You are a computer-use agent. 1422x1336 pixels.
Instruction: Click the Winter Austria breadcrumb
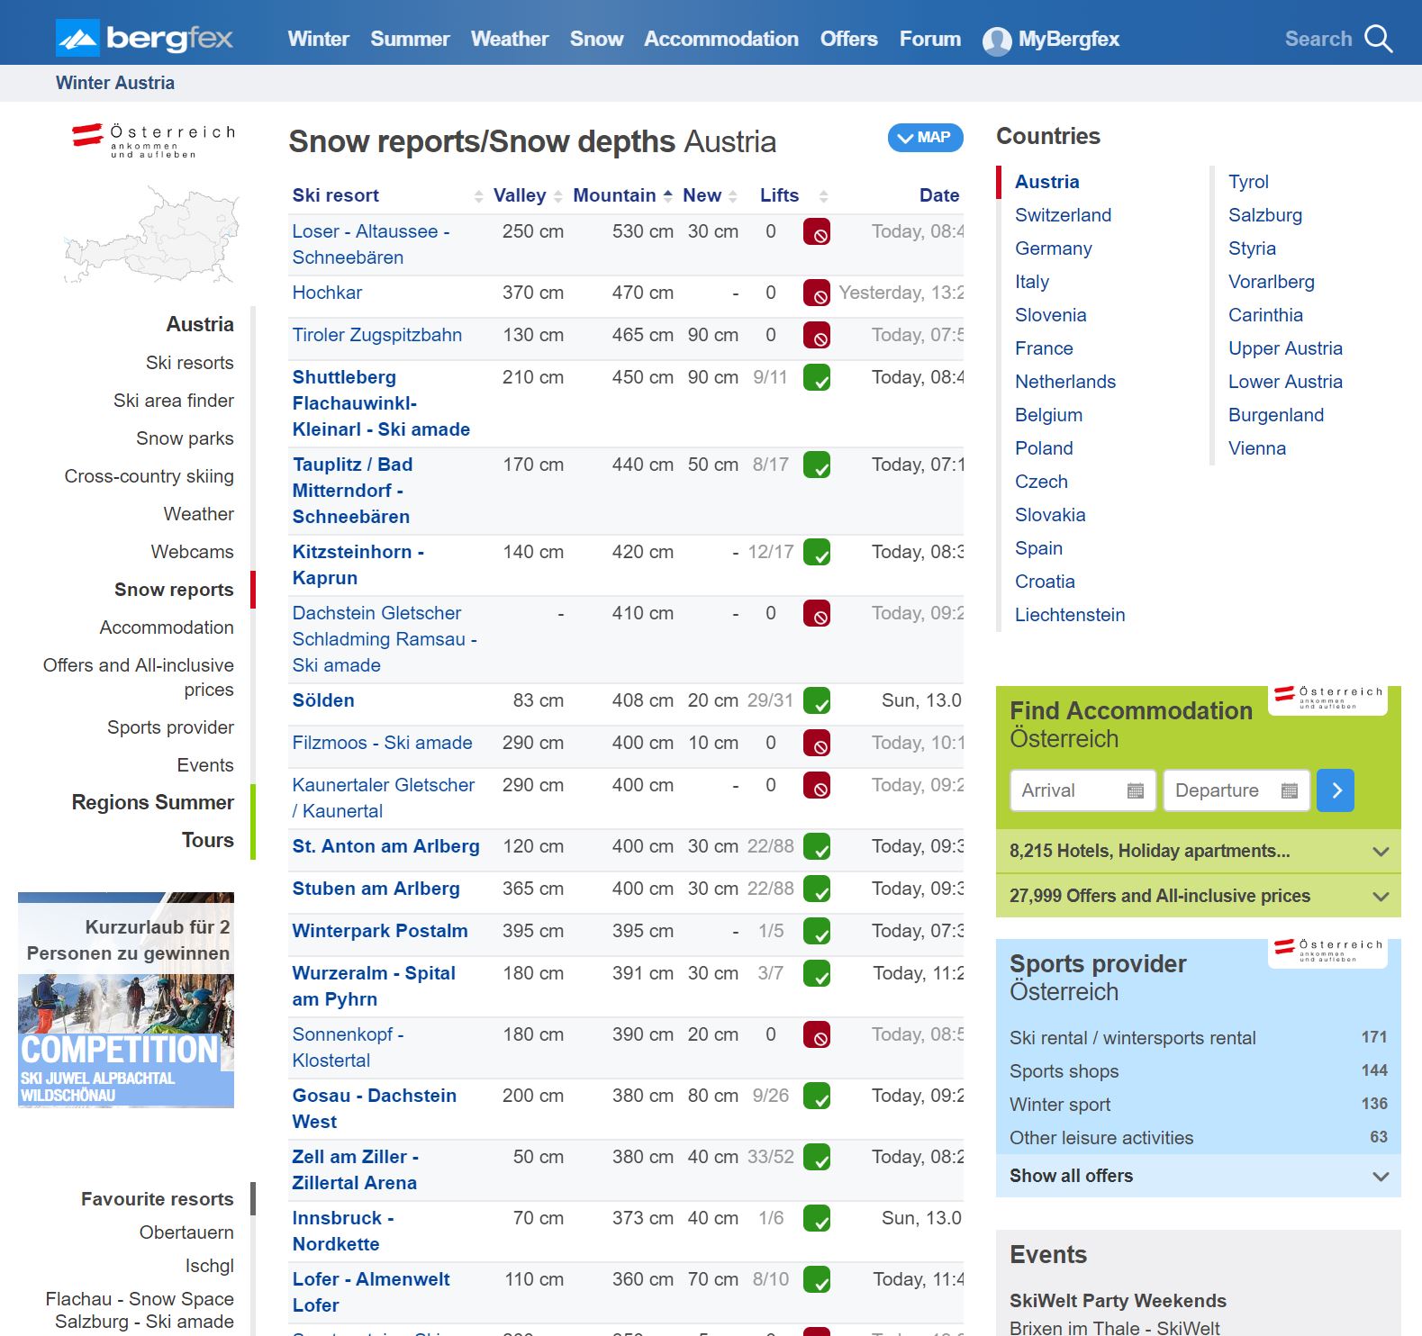[x=115, y=83]
